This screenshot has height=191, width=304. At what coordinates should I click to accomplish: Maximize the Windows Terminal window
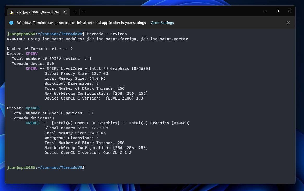[277, 11]
